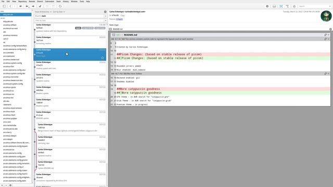The image size is (333, 187).
Task: Open arcolinux-system-config repository in sidebar
Action: (x=12, y=63)
